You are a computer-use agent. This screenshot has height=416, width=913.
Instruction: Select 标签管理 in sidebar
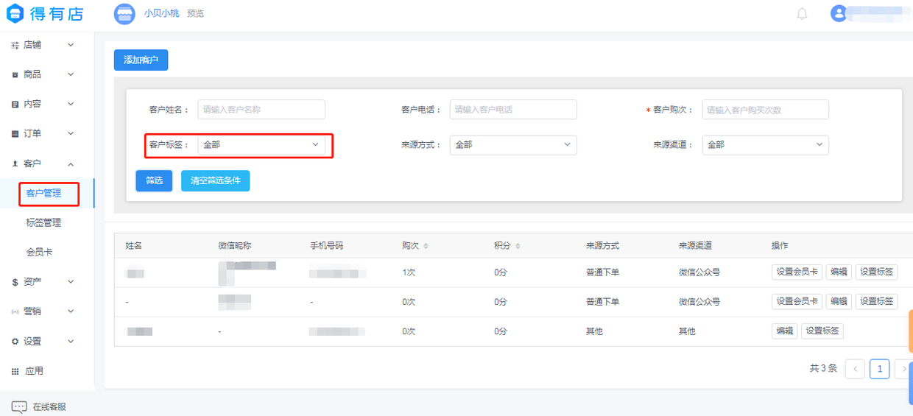(43, 223)
